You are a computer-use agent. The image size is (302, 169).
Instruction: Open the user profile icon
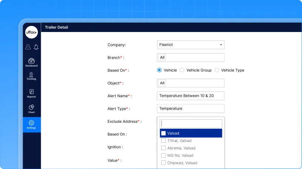tap(28, 47)
